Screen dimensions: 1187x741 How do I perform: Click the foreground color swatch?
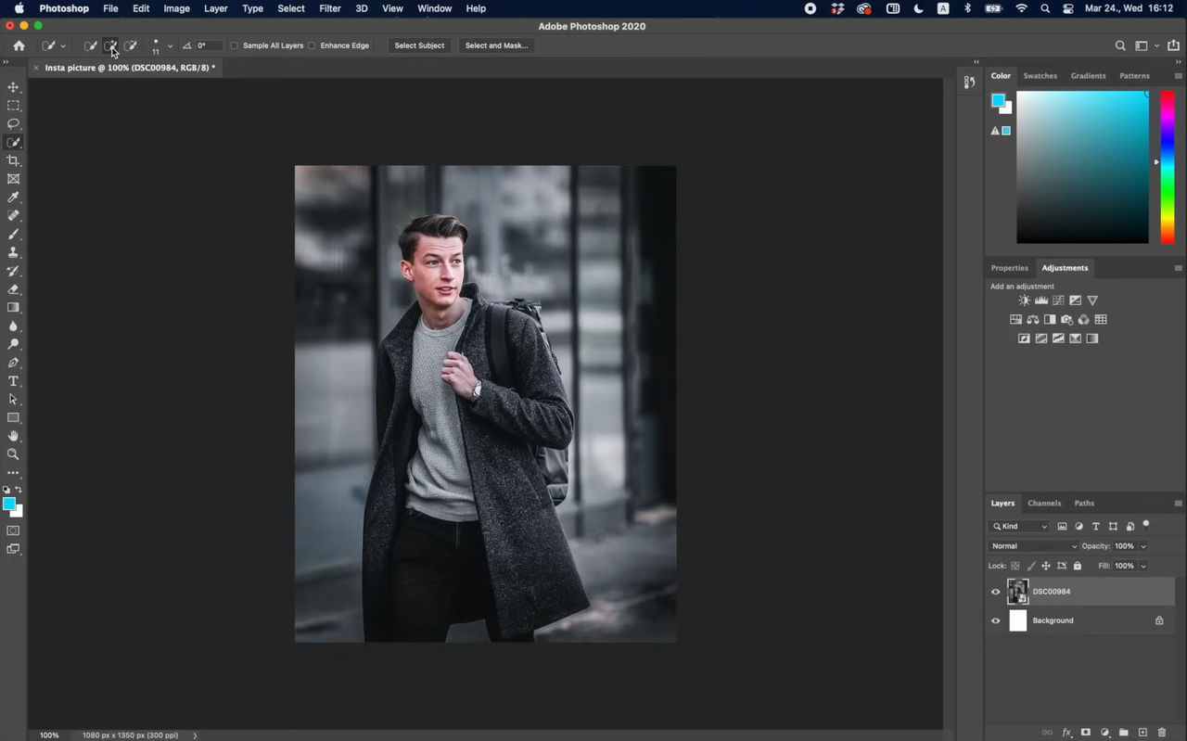tap(10, 502)
